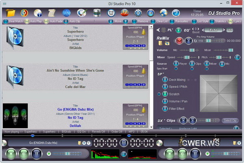
Task: Click the scrollbar down arrow of playlist
Action: point(151,127)
